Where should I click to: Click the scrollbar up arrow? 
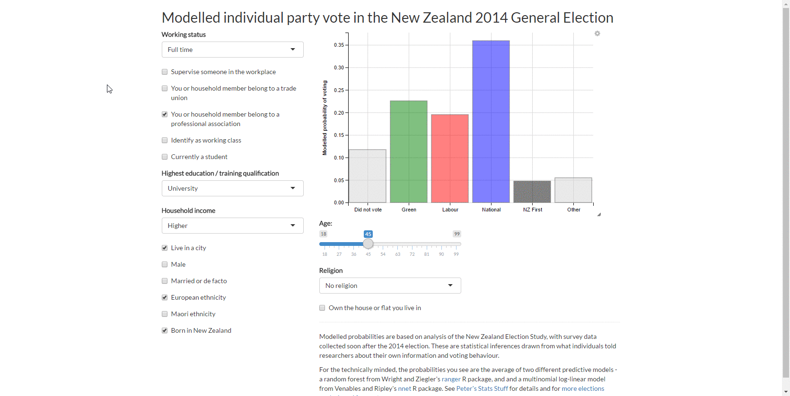tap(786, 4)
